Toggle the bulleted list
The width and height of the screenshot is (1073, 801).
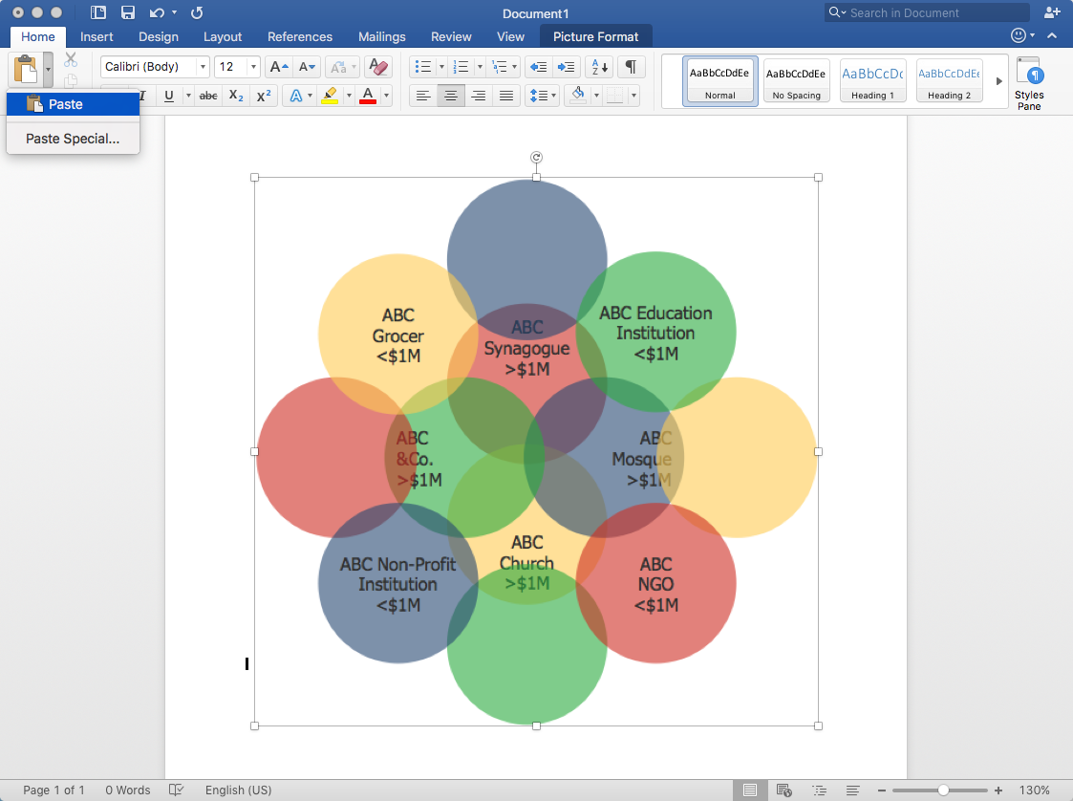[421, 68]
